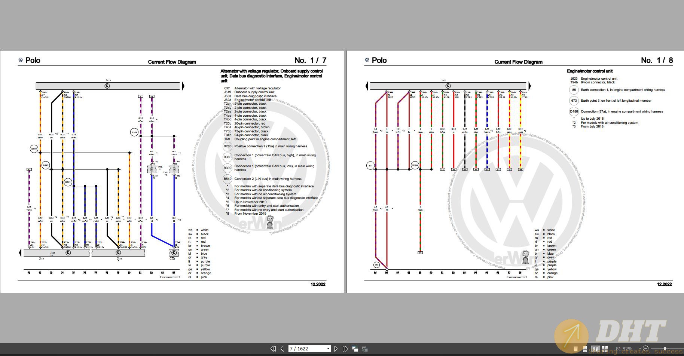684x356 pixels.
Task: Click 'Engine/motor control unit' heading on right page
Action: point(590,71)
